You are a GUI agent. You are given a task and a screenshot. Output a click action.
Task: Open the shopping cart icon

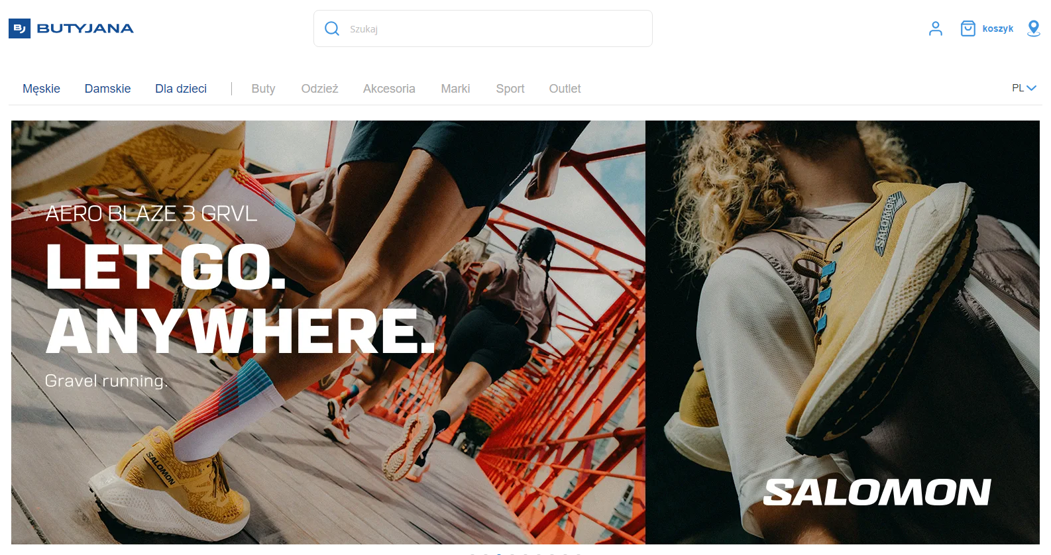[968, 28]
